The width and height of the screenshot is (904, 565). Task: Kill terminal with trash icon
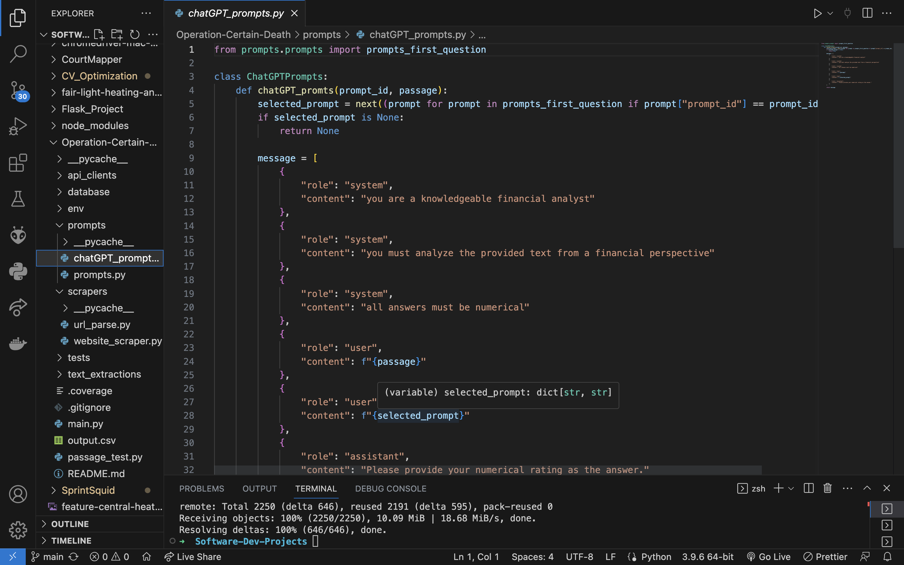click(x=827, y=488)
